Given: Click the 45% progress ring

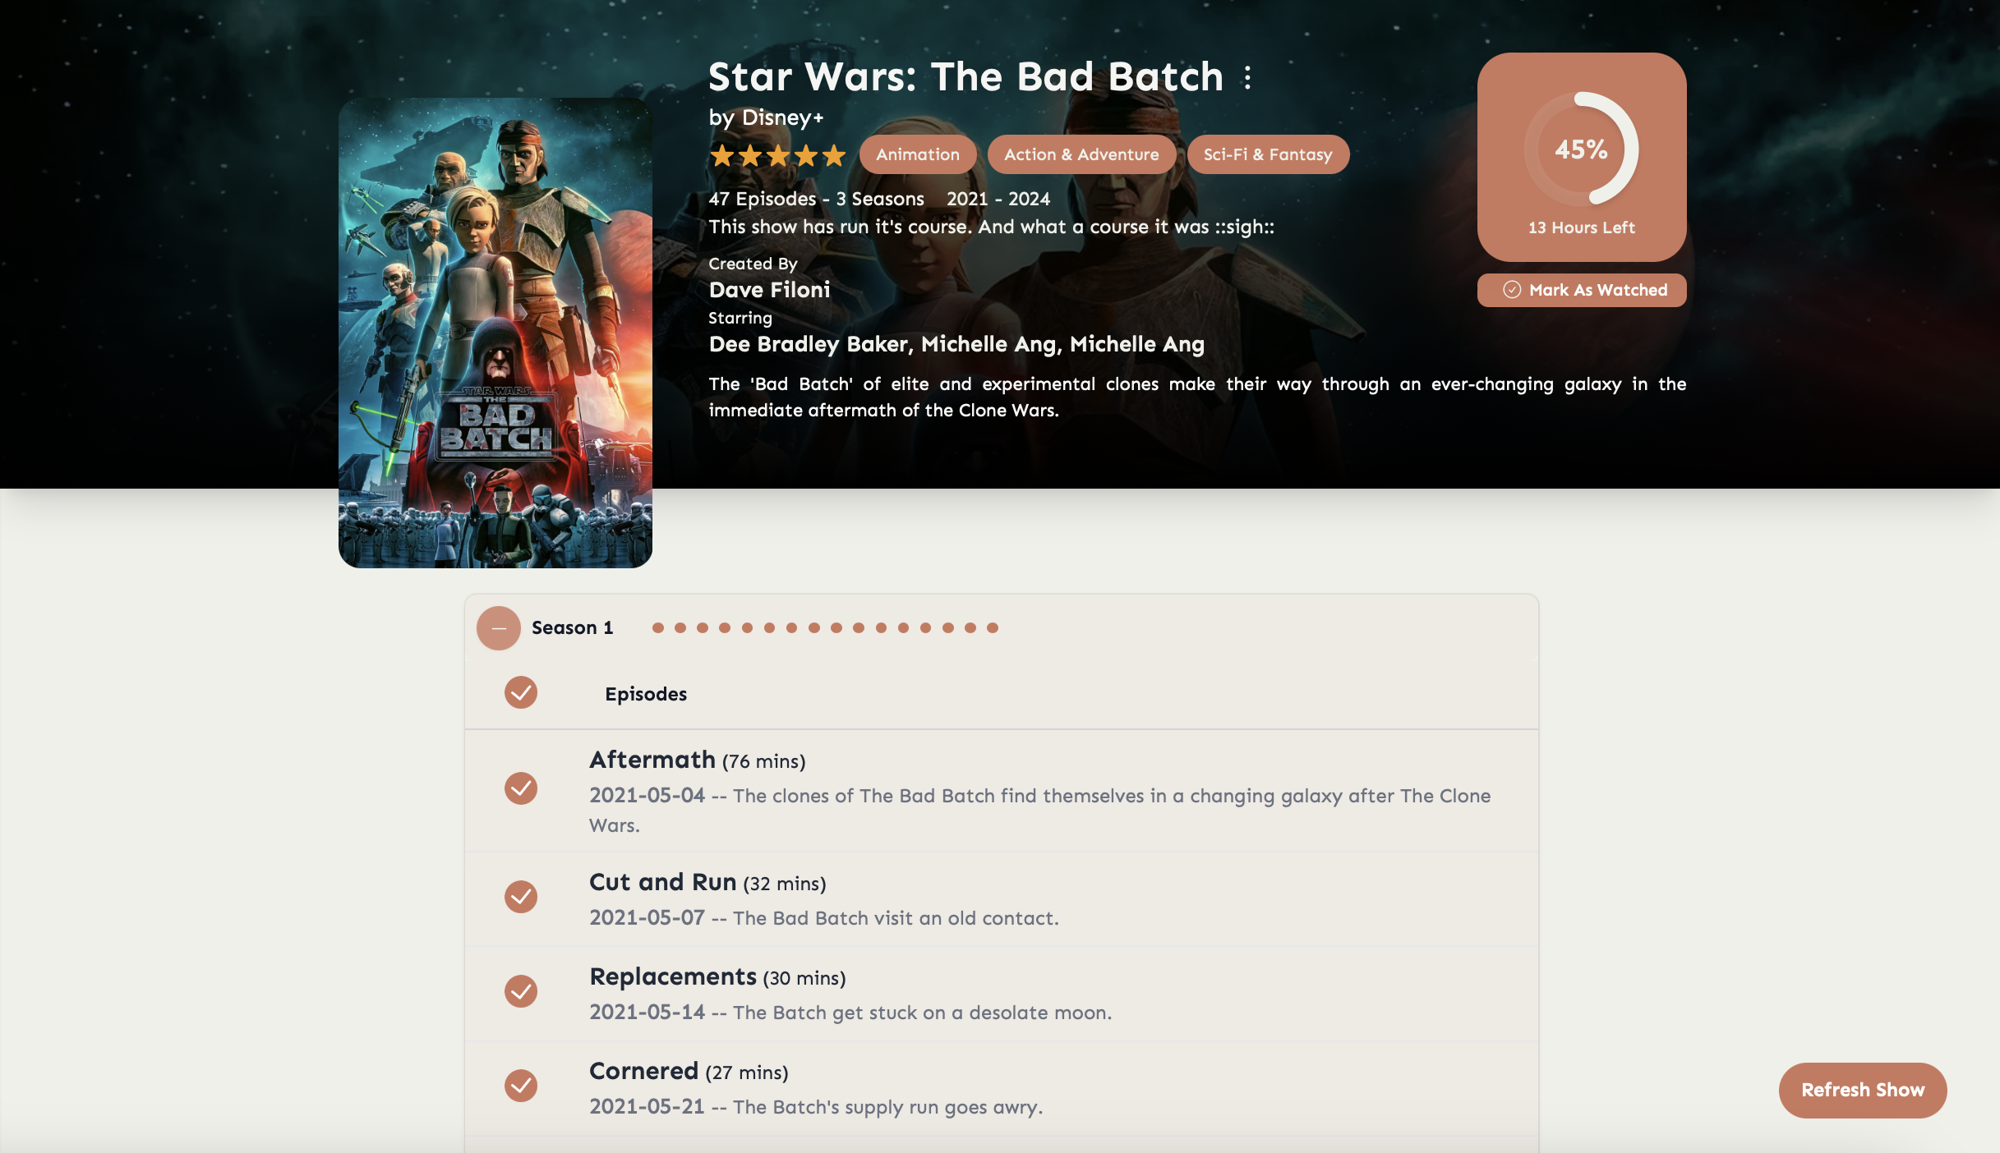Looking at the screenshot, I should [x=1582, y=149].
